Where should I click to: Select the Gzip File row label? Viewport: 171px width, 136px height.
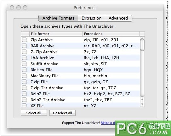pyautogui.click(x=39, y=82)
